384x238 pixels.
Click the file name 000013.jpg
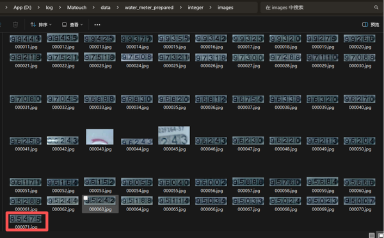coord(100,47)
